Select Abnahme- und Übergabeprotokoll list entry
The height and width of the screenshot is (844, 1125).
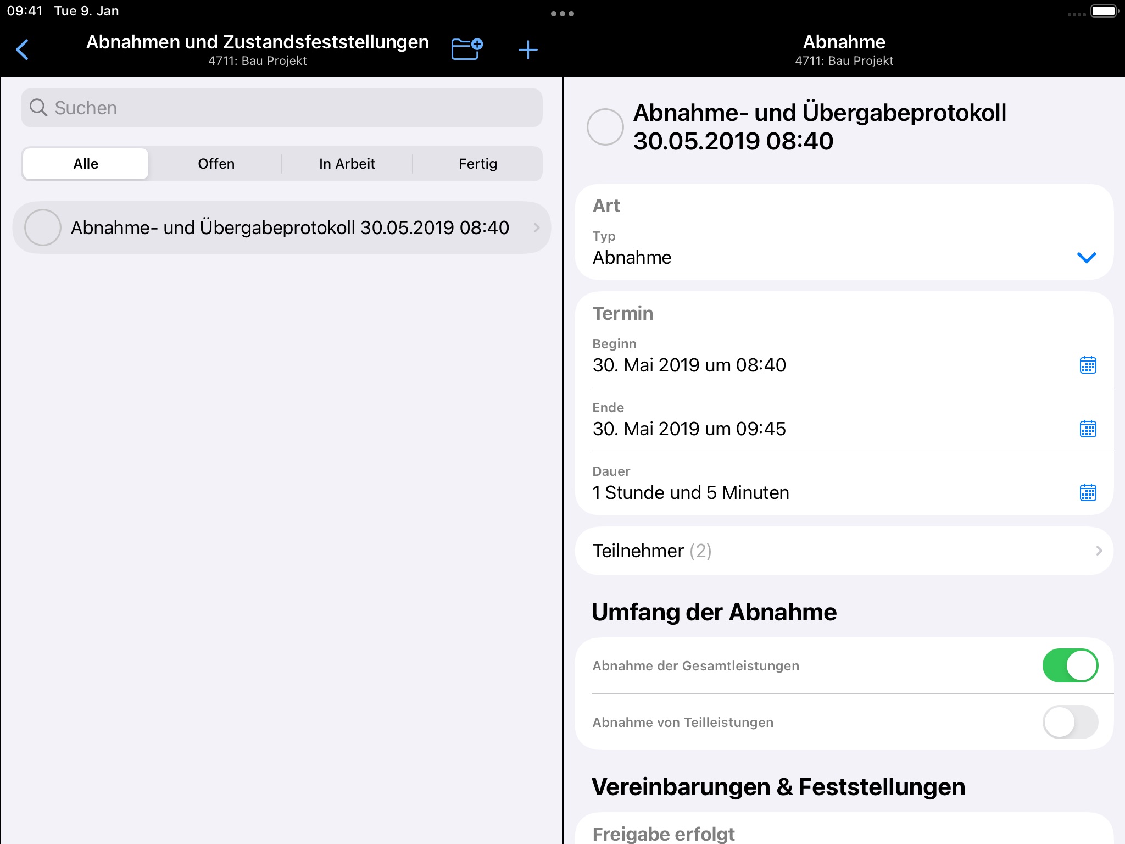click(282, 227)
